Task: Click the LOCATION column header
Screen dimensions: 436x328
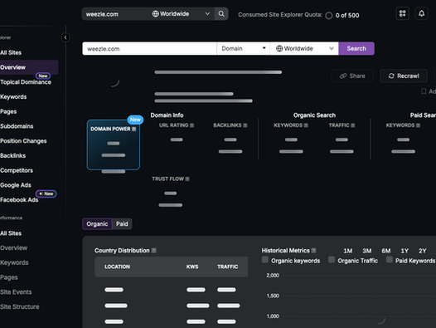Action: pyautogui.click(x=117, y=267)
